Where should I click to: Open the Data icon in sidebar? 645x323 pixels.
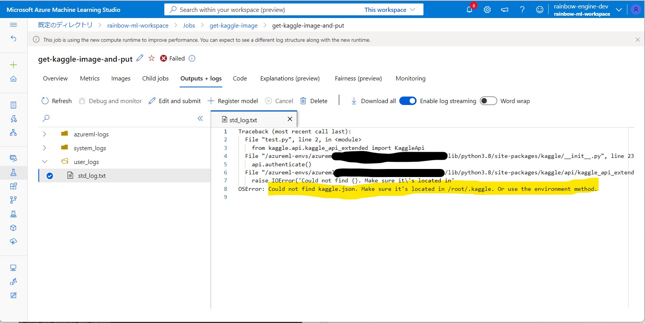[13, 158]
